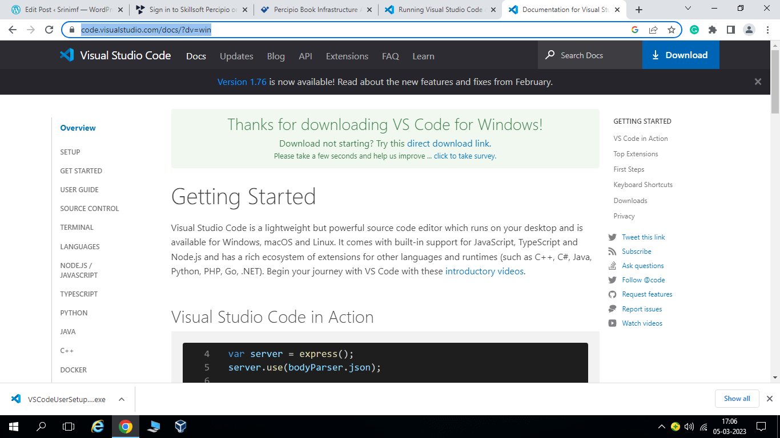Show hidden system tray icons
Viewport: 780px width, 438px height.
(x=662, y=426)
